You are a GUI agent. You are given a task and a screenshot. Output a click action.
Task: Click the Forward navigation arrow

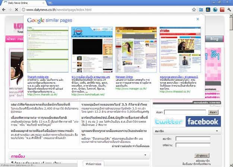(10, 9)
